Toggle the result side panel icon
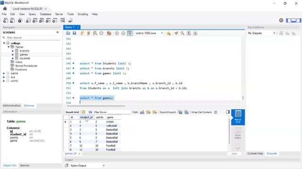 click(x=227, y=112)
